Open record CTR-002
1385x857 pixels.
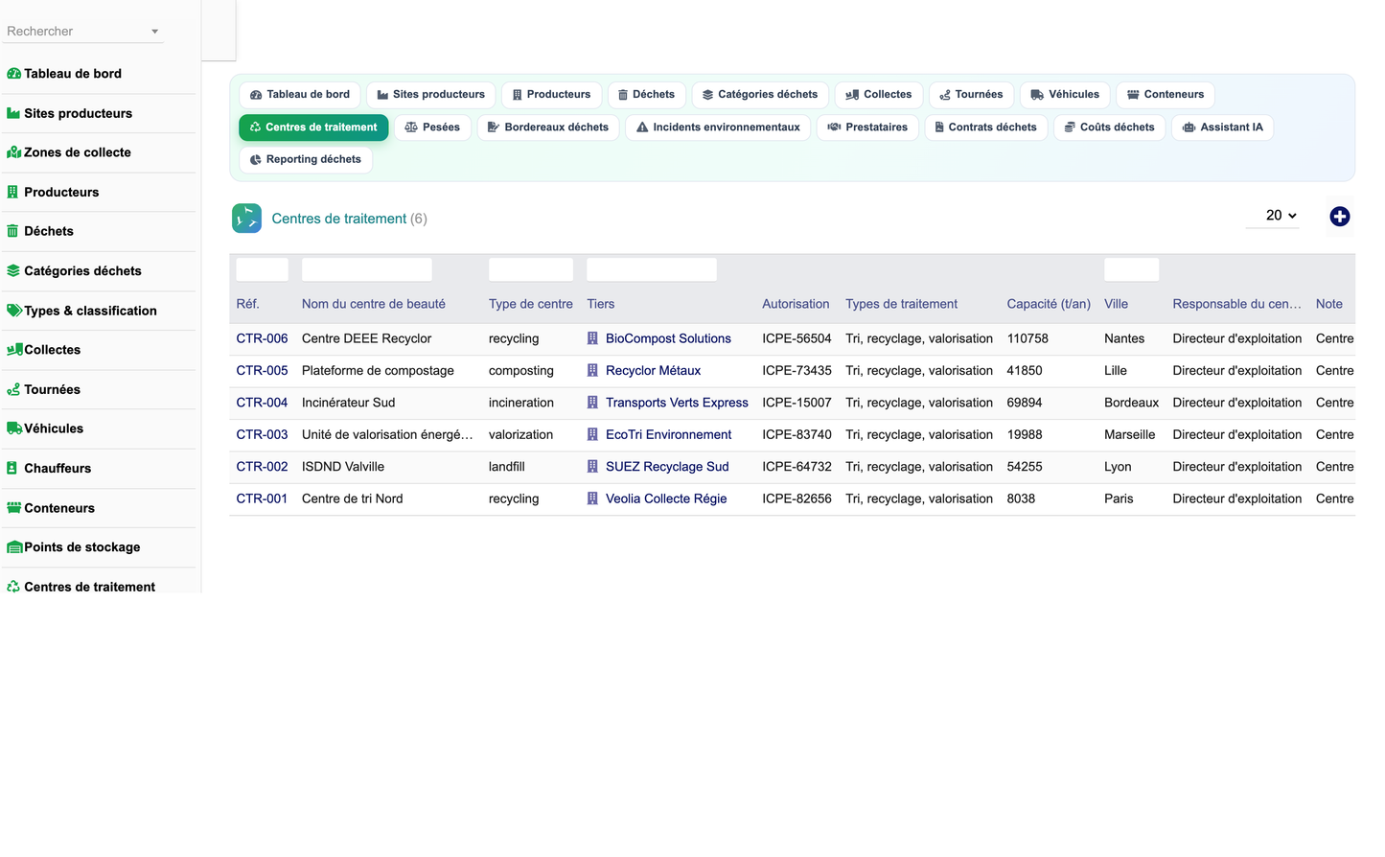click(x=263, y=467)
